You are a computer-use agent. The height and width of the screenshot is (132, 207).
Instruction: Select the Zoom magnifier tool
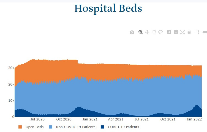(140, 32)
